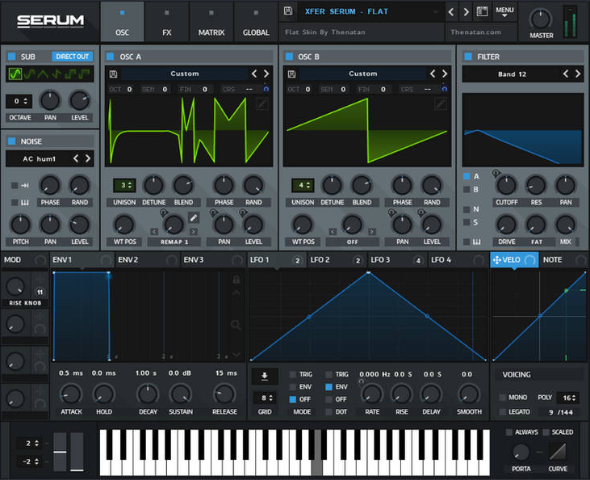This screenshot has height=480, width=590.
Task: Click the OSC B OFF warp mode label
Action: coord(352,242)
